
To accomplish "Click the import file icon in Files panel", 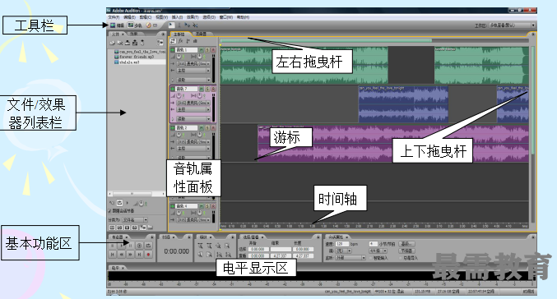I will (x=112, y=43).
